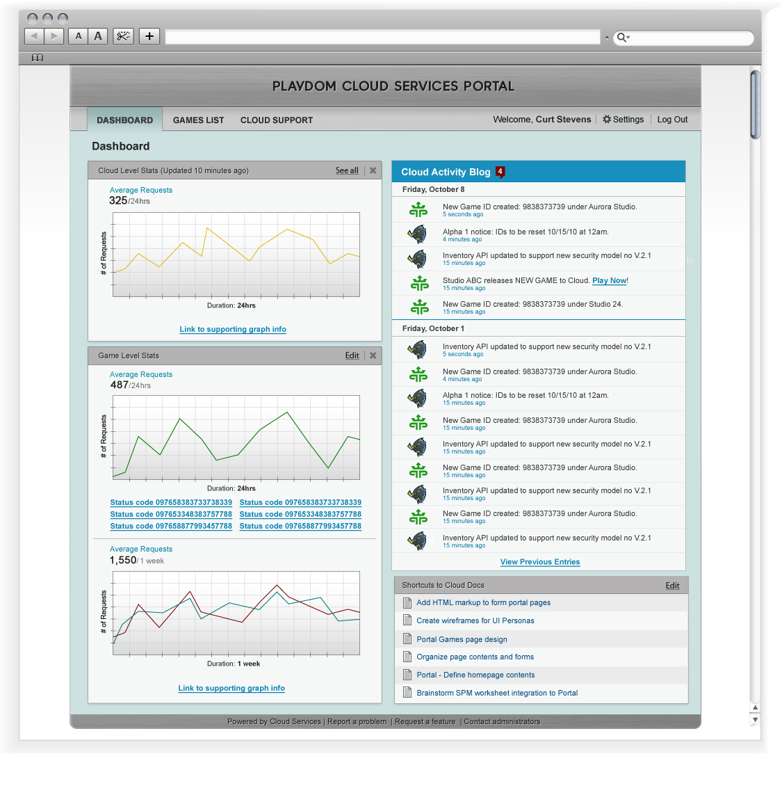The width and height of the screenshot is (782, 786).
Task: Click the browser forward arrow button
Action: [x=54, y=36]
